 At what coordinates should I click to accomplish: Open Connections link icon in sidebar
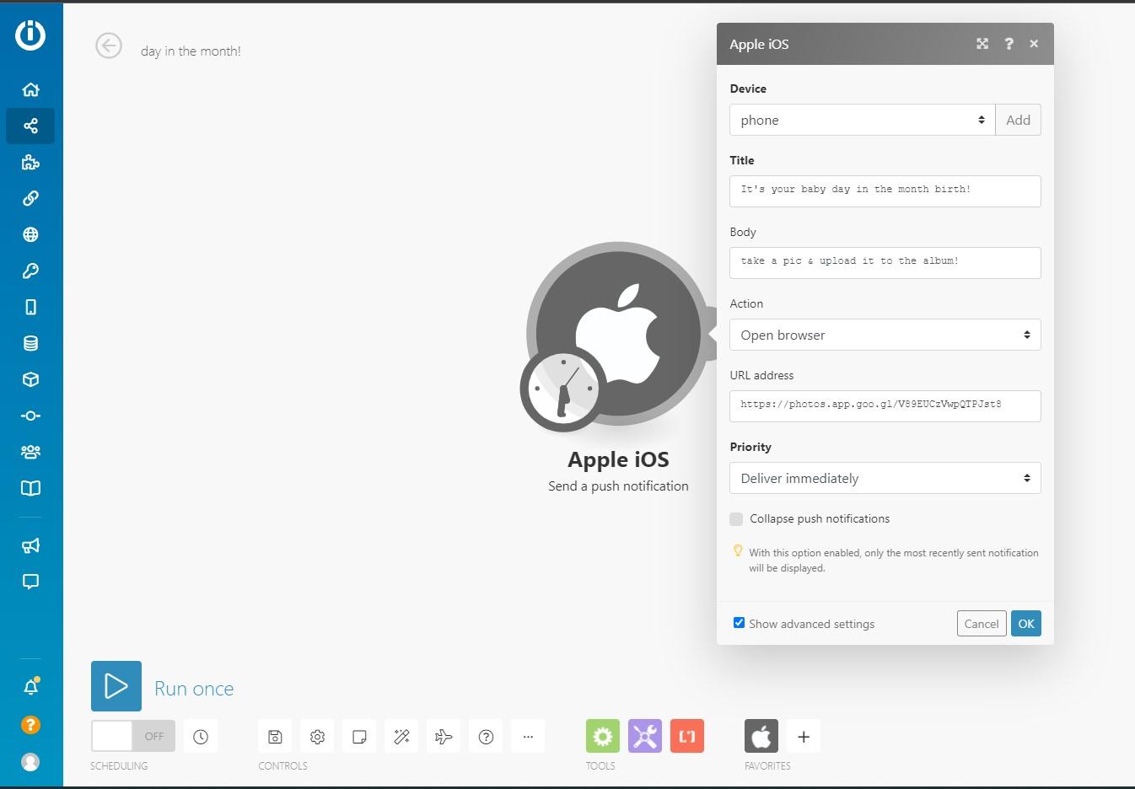pyautogui.click(x=30, y=198)
